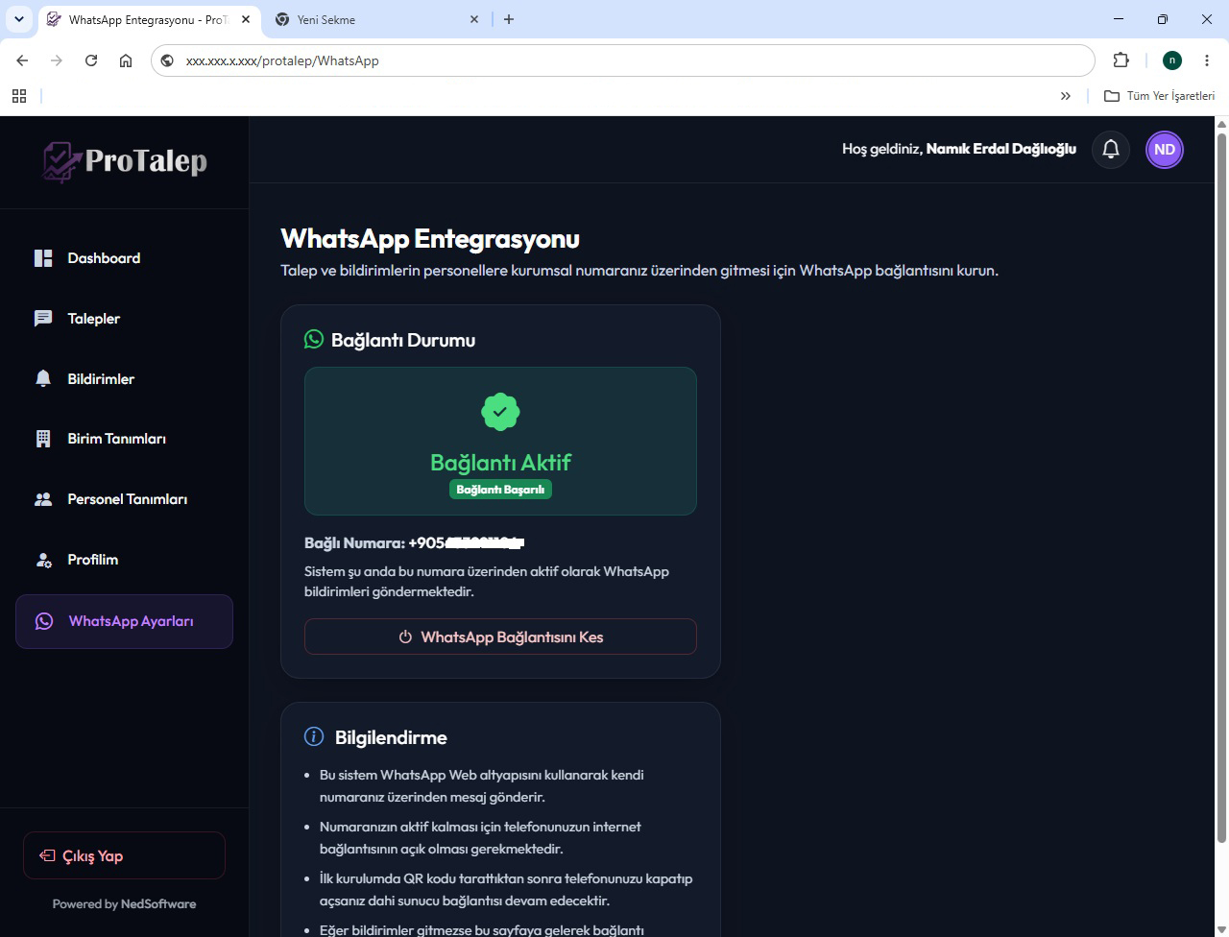
Task: Click the power icon on disconnect button
Action: (405, 637)
